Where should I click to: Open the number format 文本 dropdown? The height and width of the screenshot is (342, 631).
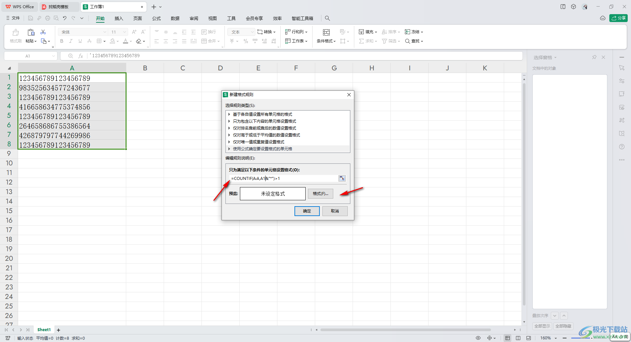tap(252, 32)
